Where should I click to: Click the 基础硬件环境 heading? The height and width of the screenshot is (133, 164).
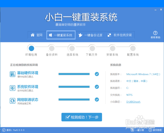[x=28, y=73]
